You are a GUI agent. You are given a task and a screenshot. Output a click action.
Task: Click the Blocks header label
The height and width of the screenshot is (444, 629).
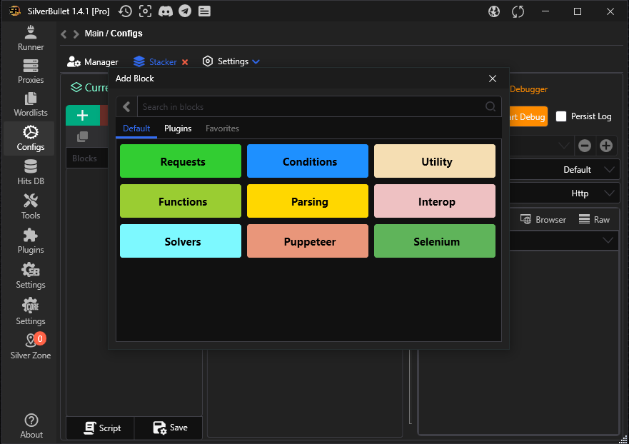pyautogui.click(x=85, y=158)
